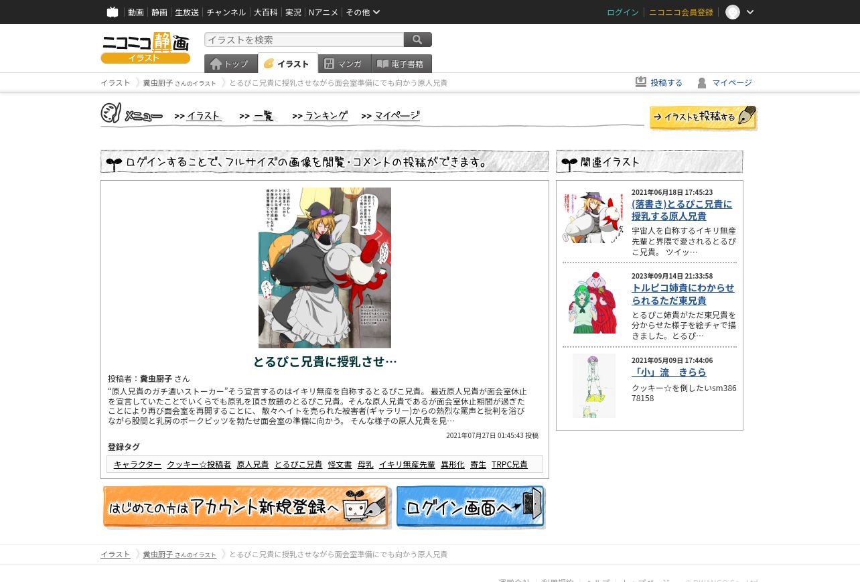Open the Nアニメ top menu item
This screenshot has width=860, height=582.
coord(324,12)
